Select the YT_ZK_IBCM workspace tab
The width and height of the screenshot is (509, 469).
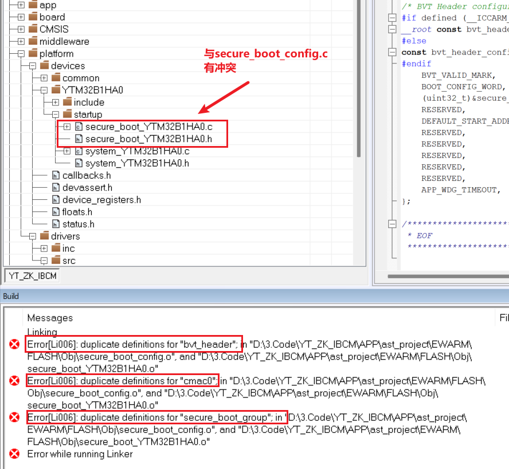click(33, 276)
